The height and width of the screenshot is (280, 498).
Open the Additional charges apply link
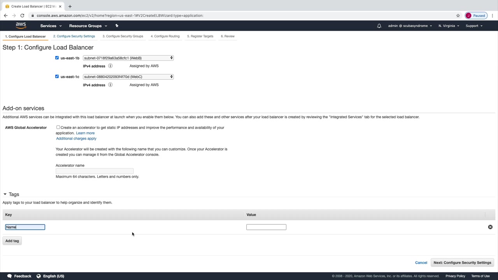pyautogui.click(x=76, y=138)
